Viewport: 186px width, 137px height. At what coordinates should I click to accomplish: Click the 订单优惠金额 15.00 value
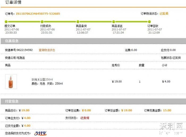point(167,110)
